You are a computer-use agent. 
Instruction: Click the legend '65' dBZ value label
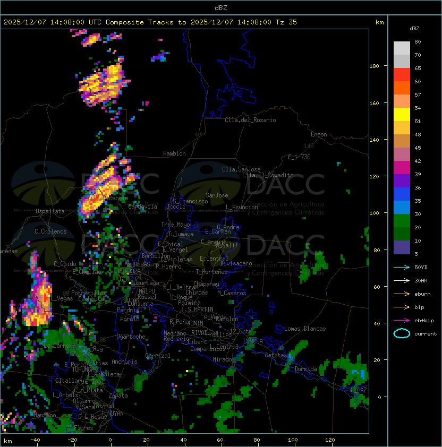tap(418, 68)
